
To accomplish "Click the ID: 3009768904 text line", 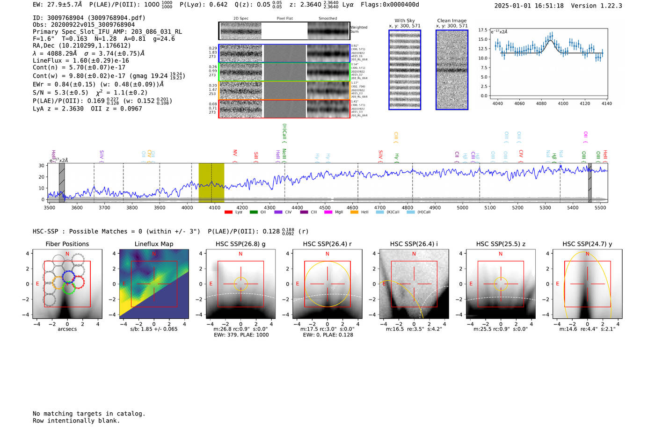I will click(x=89, y=18).
